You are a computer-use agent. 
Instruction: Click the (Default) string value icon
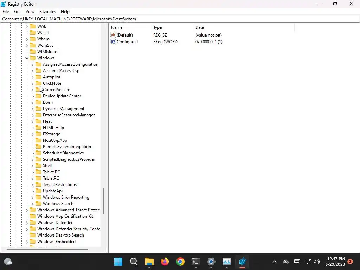click(113, 35)
